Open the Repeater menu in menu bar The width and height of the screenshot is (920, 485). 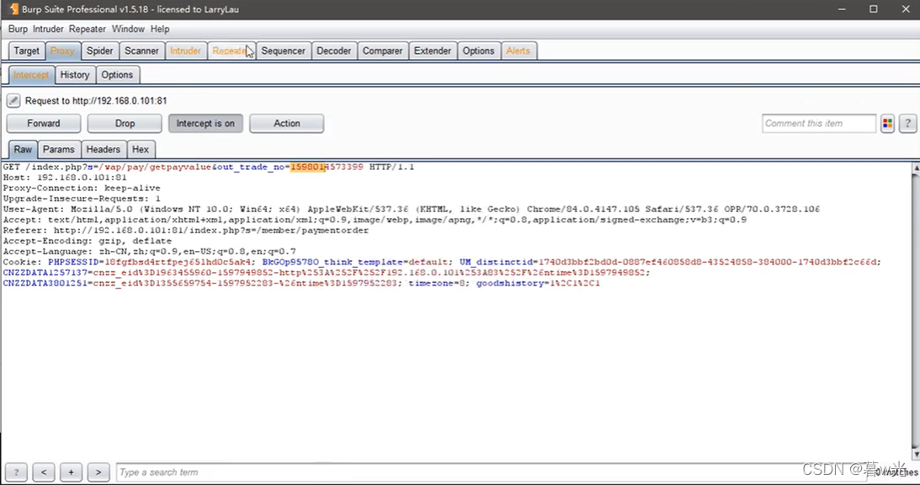(88, 29)
